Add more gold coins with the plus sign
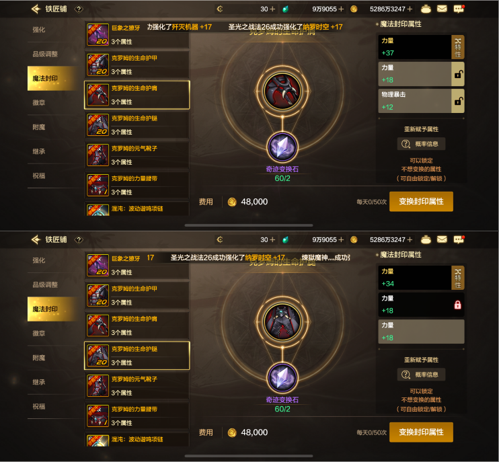 coord(410,9)
